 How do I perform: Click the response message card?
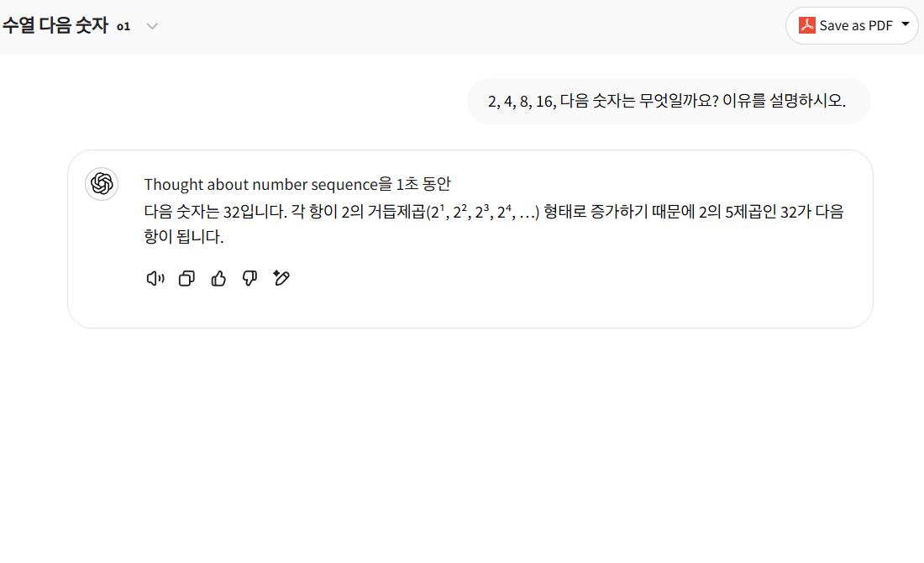[470, 238]
